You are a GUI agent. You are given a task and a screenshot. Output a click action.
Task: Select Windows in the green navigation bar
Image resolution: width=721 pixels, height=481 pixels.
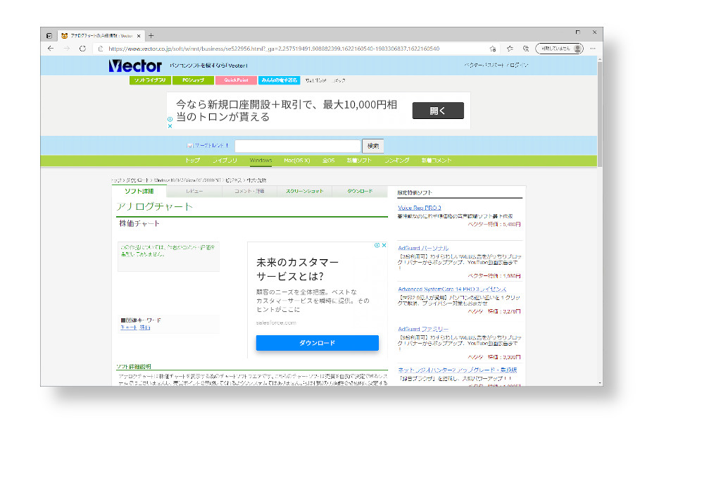[261, 161]
